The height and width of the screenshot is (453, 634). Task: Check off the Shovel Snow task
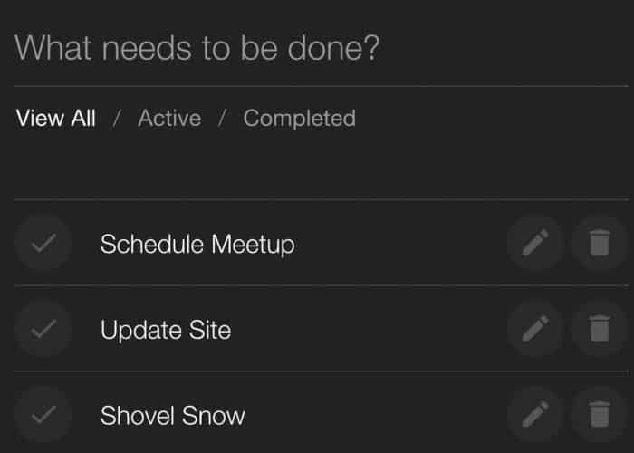pos(43,415)
